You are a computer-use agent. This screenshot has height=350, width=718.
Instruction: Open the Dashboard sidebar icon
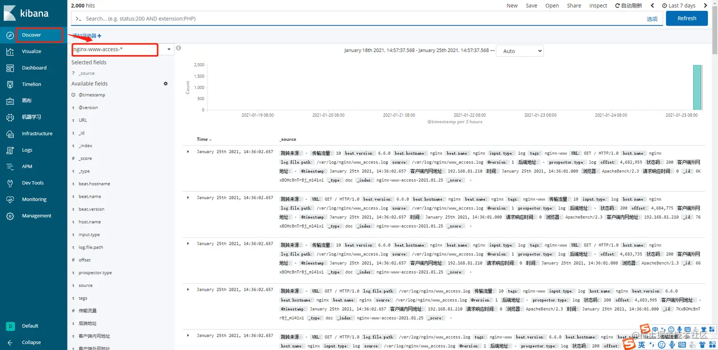(x=10, y=68)
